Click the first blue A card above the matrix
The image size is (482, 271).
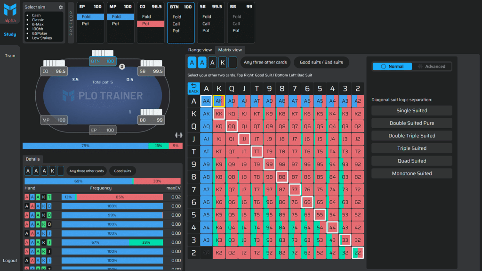[192, 62]
